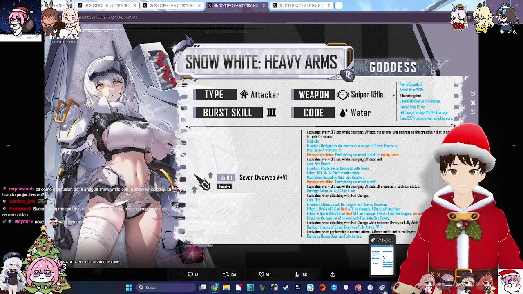The height and width of the screenshot is (294, 523).
Task: Close the active highlighted browser tab
Action: [264, 6]
